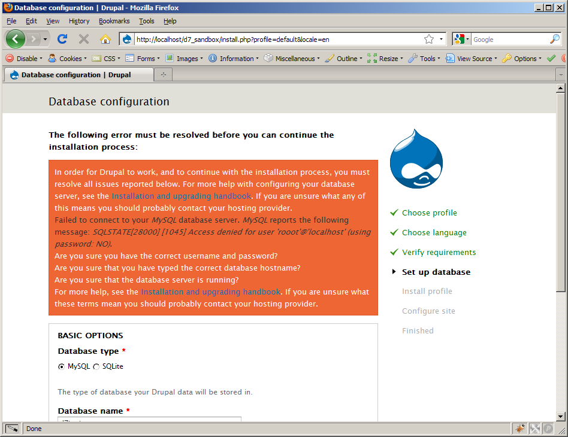This screenshot has height=437, width=568.
Task: Open the Cookies toolbar menu
Action: click(x=67, y=58)
